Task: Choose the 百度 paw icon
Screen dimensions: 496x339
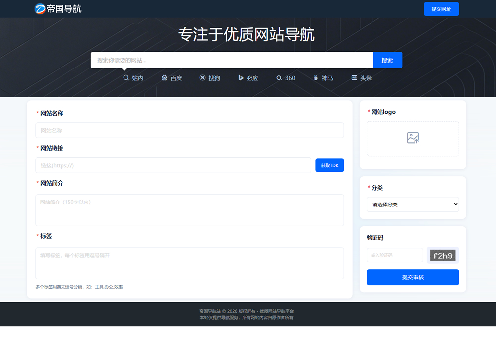Action: coord(165,78)
